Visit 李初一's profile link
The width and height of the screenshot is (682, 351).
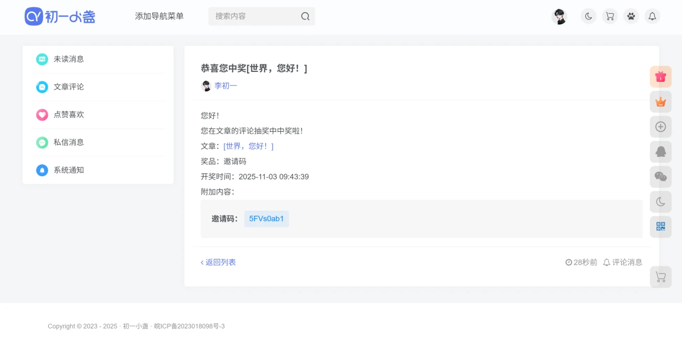coord(226,86)
